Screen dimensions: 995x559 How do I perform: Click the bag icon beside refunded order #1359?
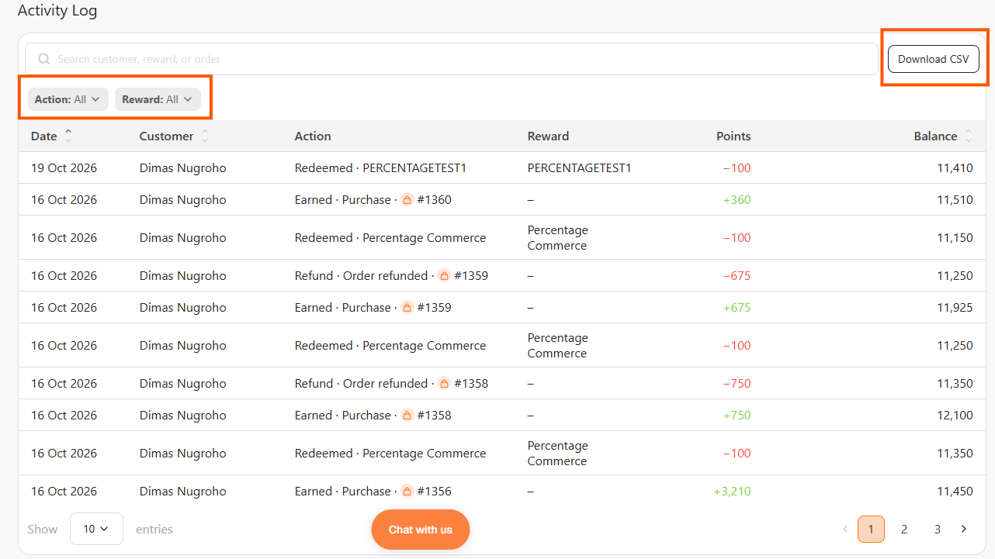(x=444, y=275)
